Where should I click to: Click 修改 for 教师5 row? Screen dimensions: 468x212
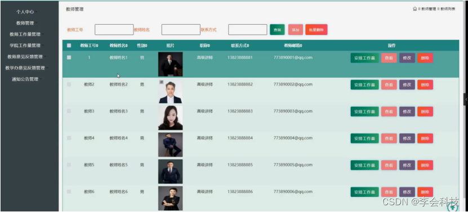point(407,165)
